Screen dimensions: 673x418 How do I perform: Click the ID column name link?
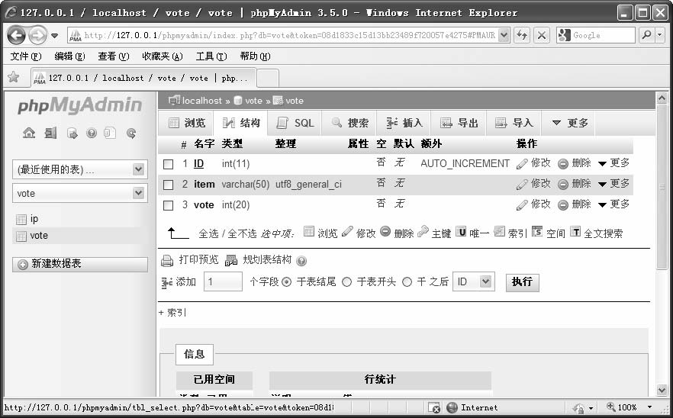[x=198, y=163]
